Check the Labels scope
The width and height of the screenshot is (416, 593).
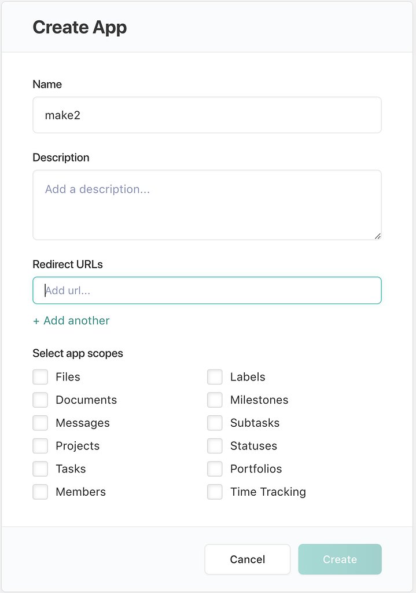215,376
